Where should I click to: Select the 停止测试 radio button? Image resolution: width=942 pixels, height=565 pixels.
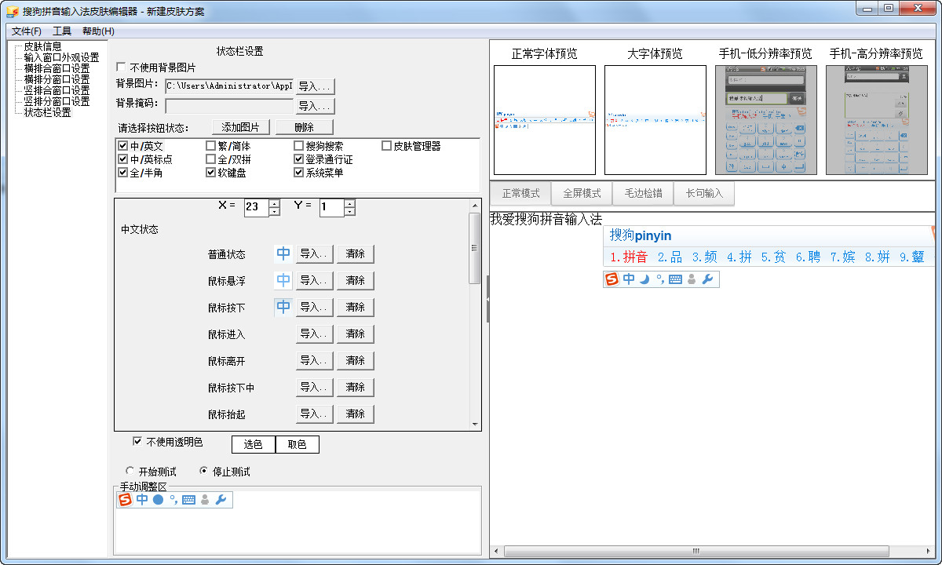click(x=204, y=472)
